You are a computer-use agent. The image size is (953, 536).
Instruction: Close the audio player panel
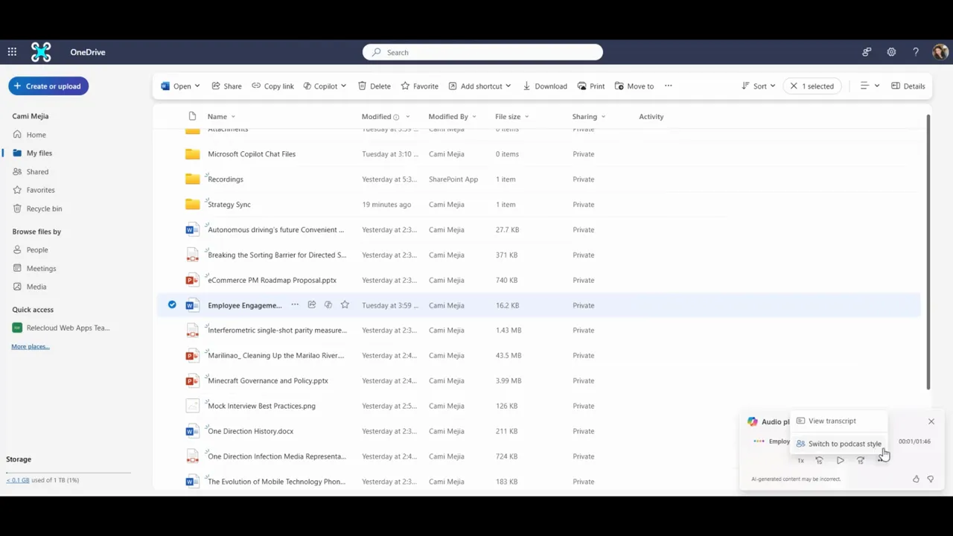click(x=931, y=421)
